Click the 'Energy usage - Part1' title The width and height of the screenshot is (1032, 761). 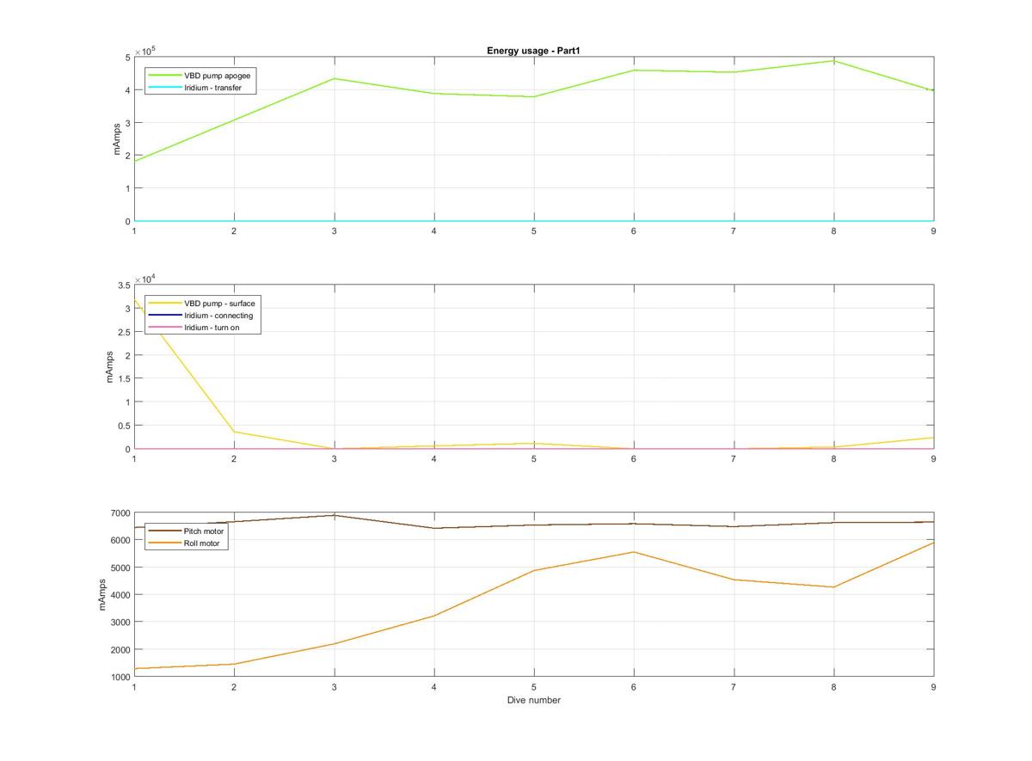pyautogui.click(x=533, y=51)
